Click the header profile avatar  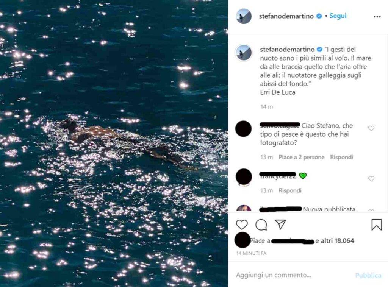click(244, 16)
